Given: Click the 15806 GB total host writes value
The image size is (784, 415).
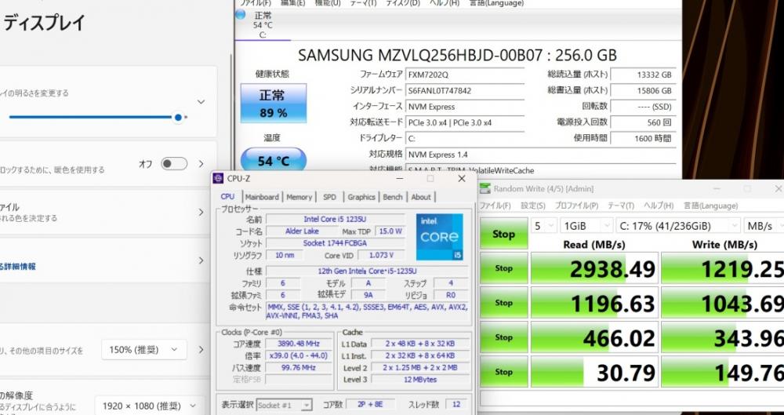Looking at the screenshot, I should [x=643, y=91].
